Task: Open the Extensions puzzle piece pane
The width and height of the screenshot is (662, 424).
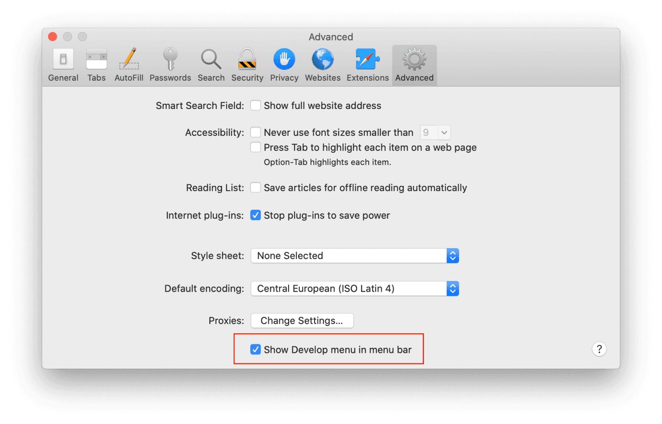Action: (367, 65)
